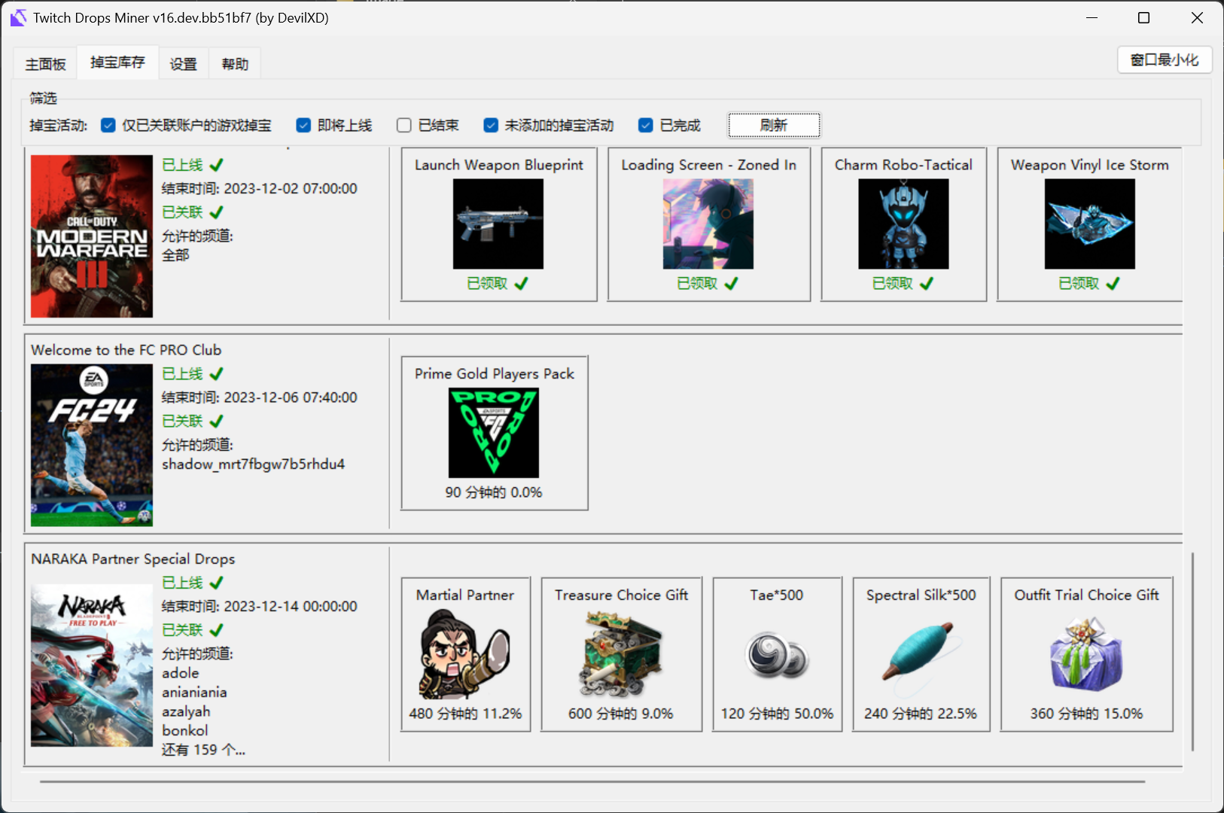Click the '480 分钟的 11.2%' progress text
Image resolution: width=1224 pixels, height=813 pixels.
(x=465, y=714)
